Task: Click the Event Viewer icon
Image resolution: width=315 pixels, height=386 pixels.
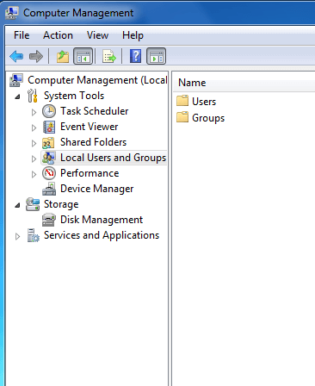Action: 49,127
